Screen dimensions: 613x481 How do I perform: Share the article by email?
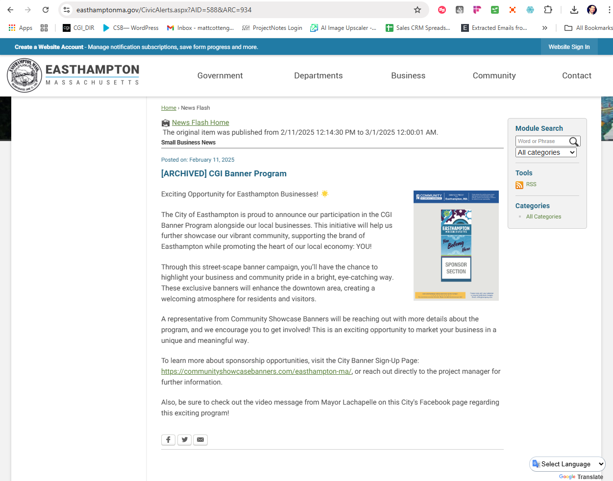[200, 440]
